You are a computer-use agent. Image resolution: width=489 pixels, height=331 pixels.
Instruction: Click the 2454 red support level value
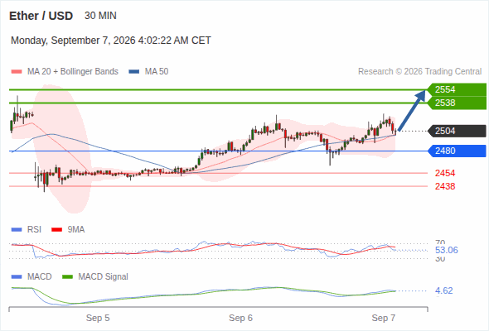pos(445,173)
